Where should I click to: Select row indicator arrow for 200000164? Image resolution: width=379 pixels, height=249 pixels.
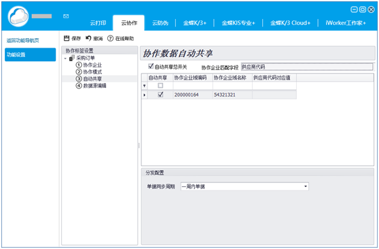145,95
